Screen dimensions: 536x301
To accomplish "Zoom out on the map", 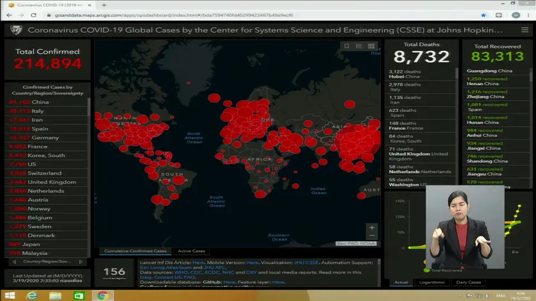I will click(372, 235).
